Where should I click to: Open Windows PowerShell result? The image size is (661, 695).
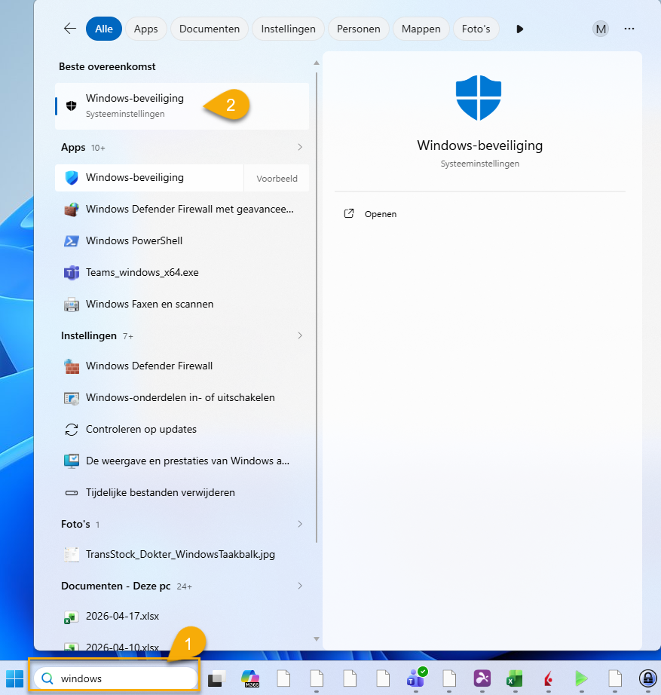tap(182, 241)
